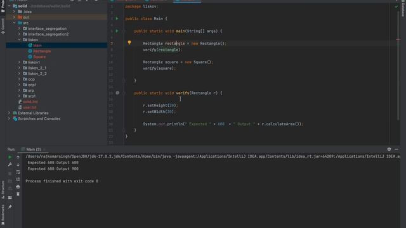Collapse the liskov package

[x=19, y=40]
